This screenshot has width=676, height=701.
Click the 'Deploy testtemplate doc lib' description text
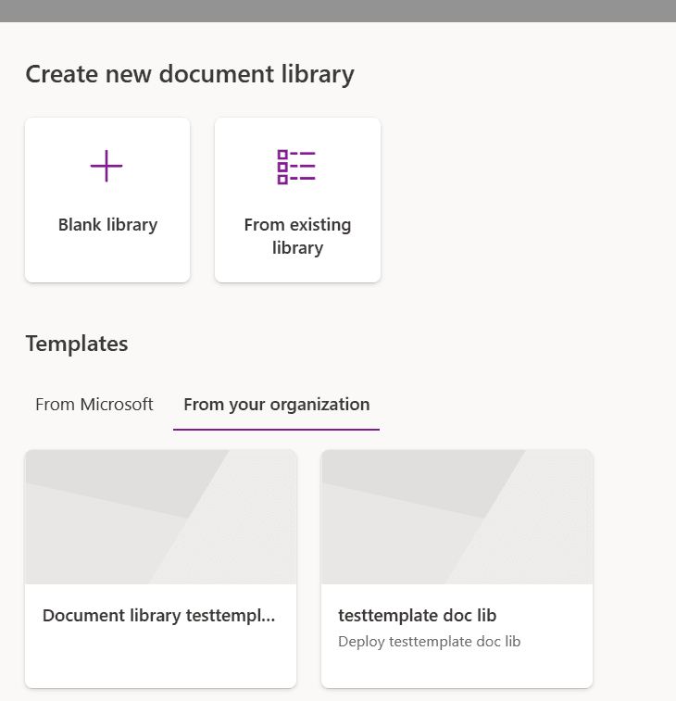click(431, 641)
